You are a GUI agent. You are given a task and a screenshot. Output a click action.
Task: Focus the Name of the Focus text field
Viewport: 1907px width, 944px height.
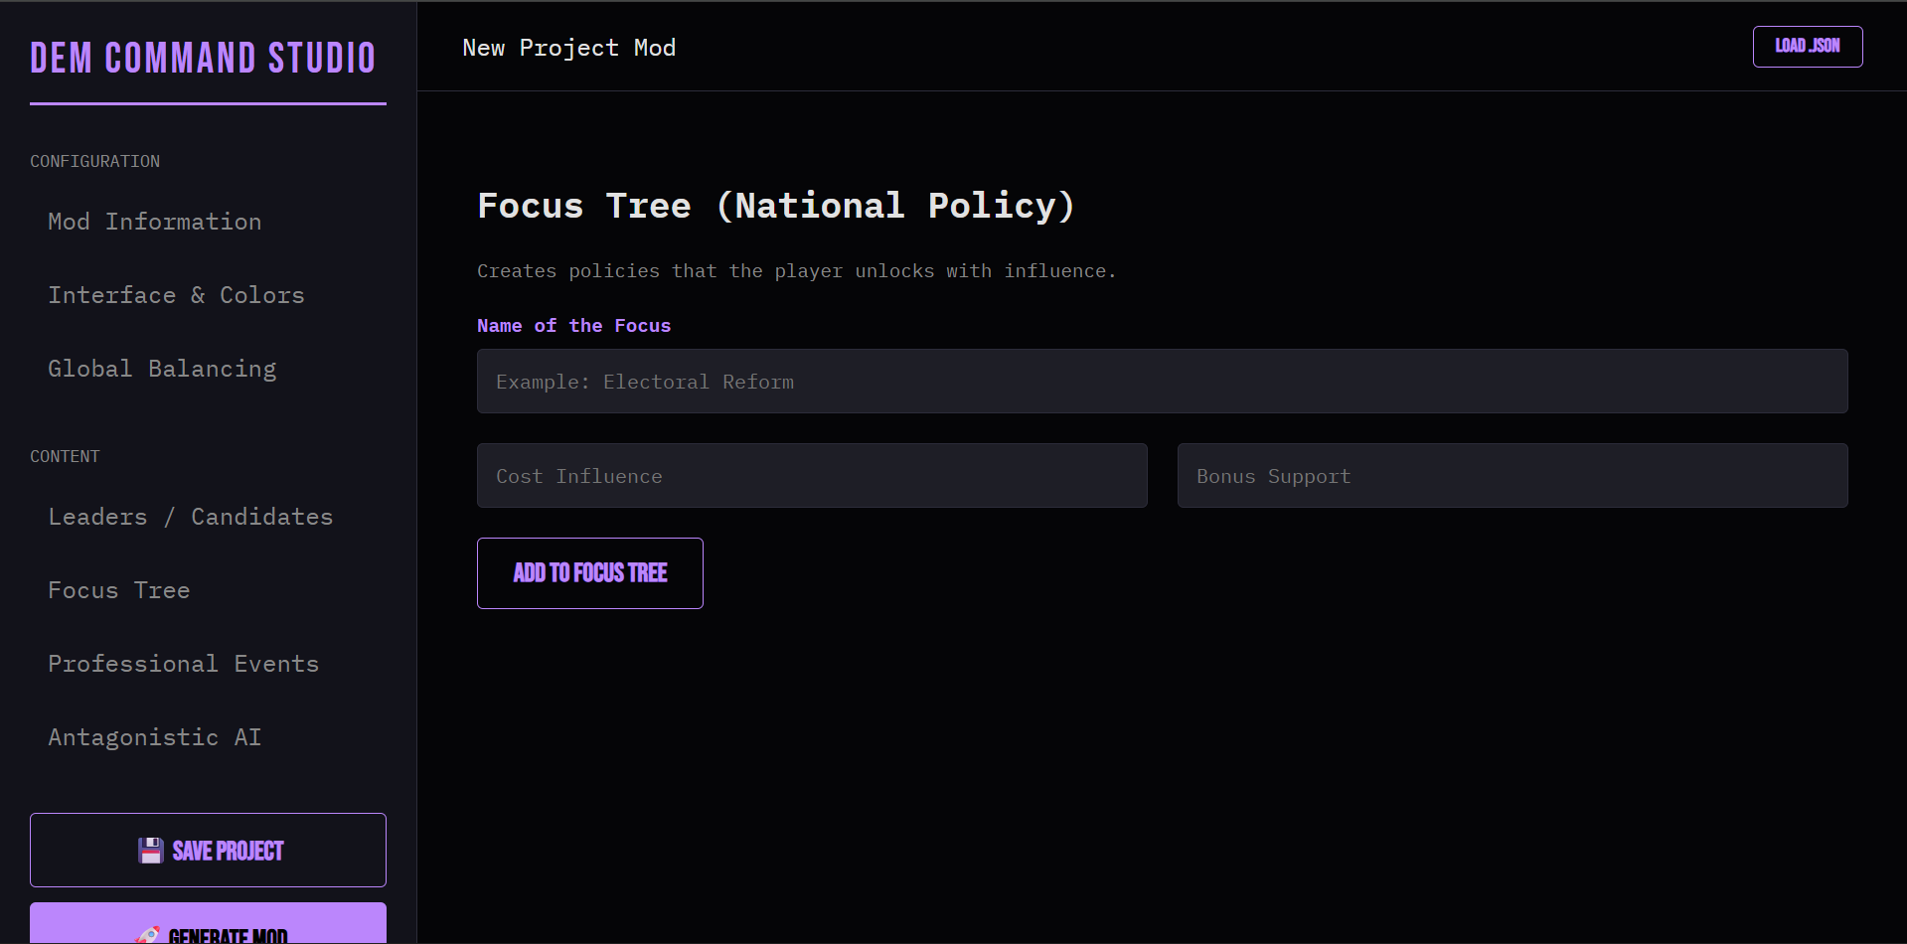click(1162, 382)
